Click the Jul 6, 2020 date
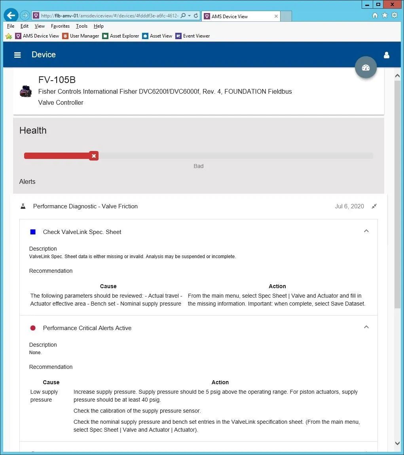 click(349, 206)
